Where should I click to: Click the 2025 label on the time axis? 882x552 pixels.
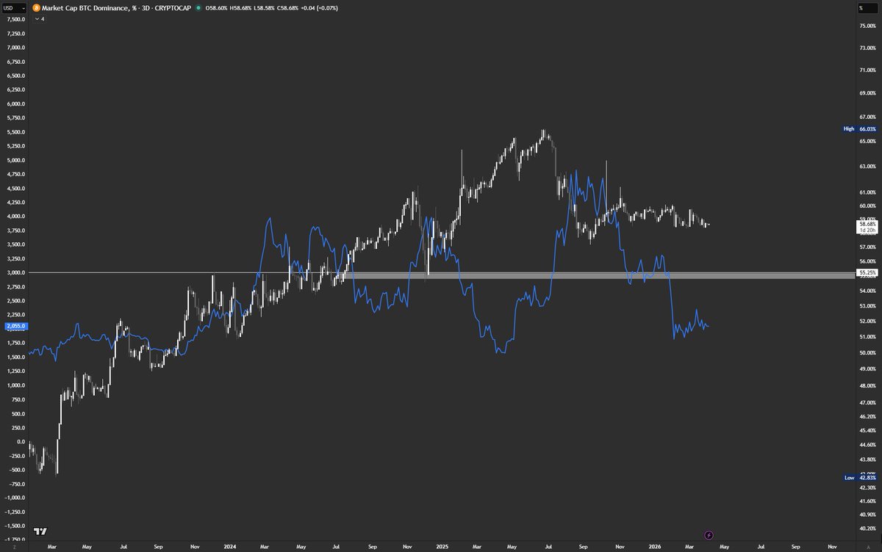[442, 546]
